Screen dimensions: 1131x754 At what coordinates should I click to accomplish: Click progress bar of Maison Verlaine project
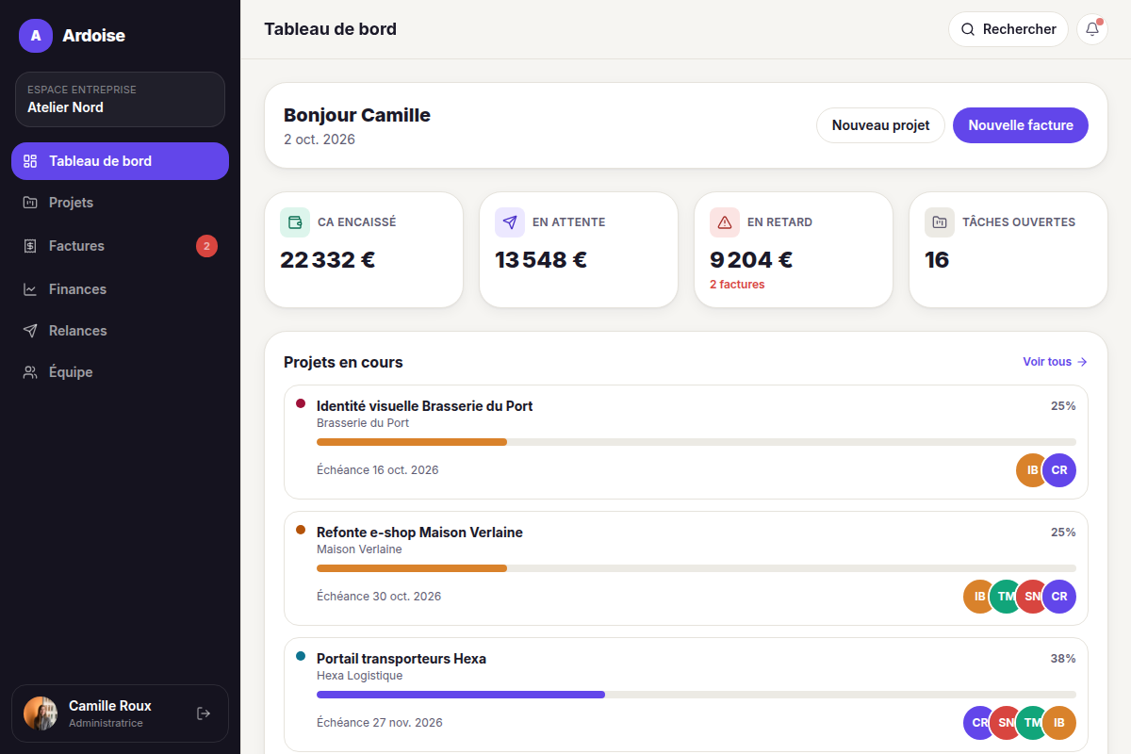[x=697, y=568]
